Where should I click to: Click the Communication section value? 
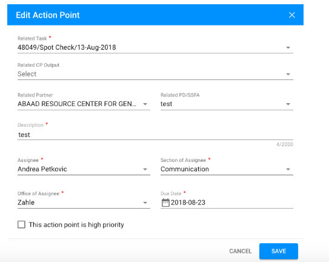[x=185, y=169]
